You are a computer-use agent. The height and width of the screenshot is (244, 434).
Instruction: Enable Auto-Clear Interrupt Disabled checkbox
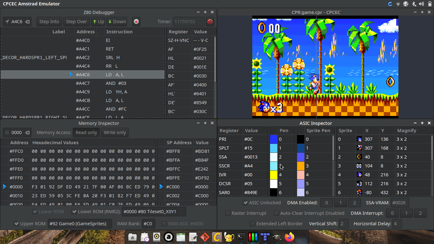click(x=276, y=213)
